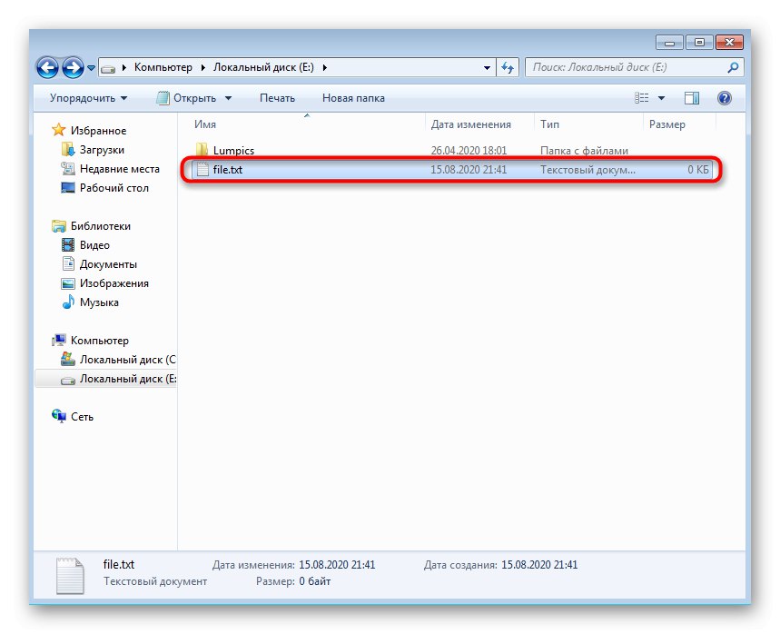
Task: Open Рабочий стол in the navigation pane
Action: pos(114,188)
